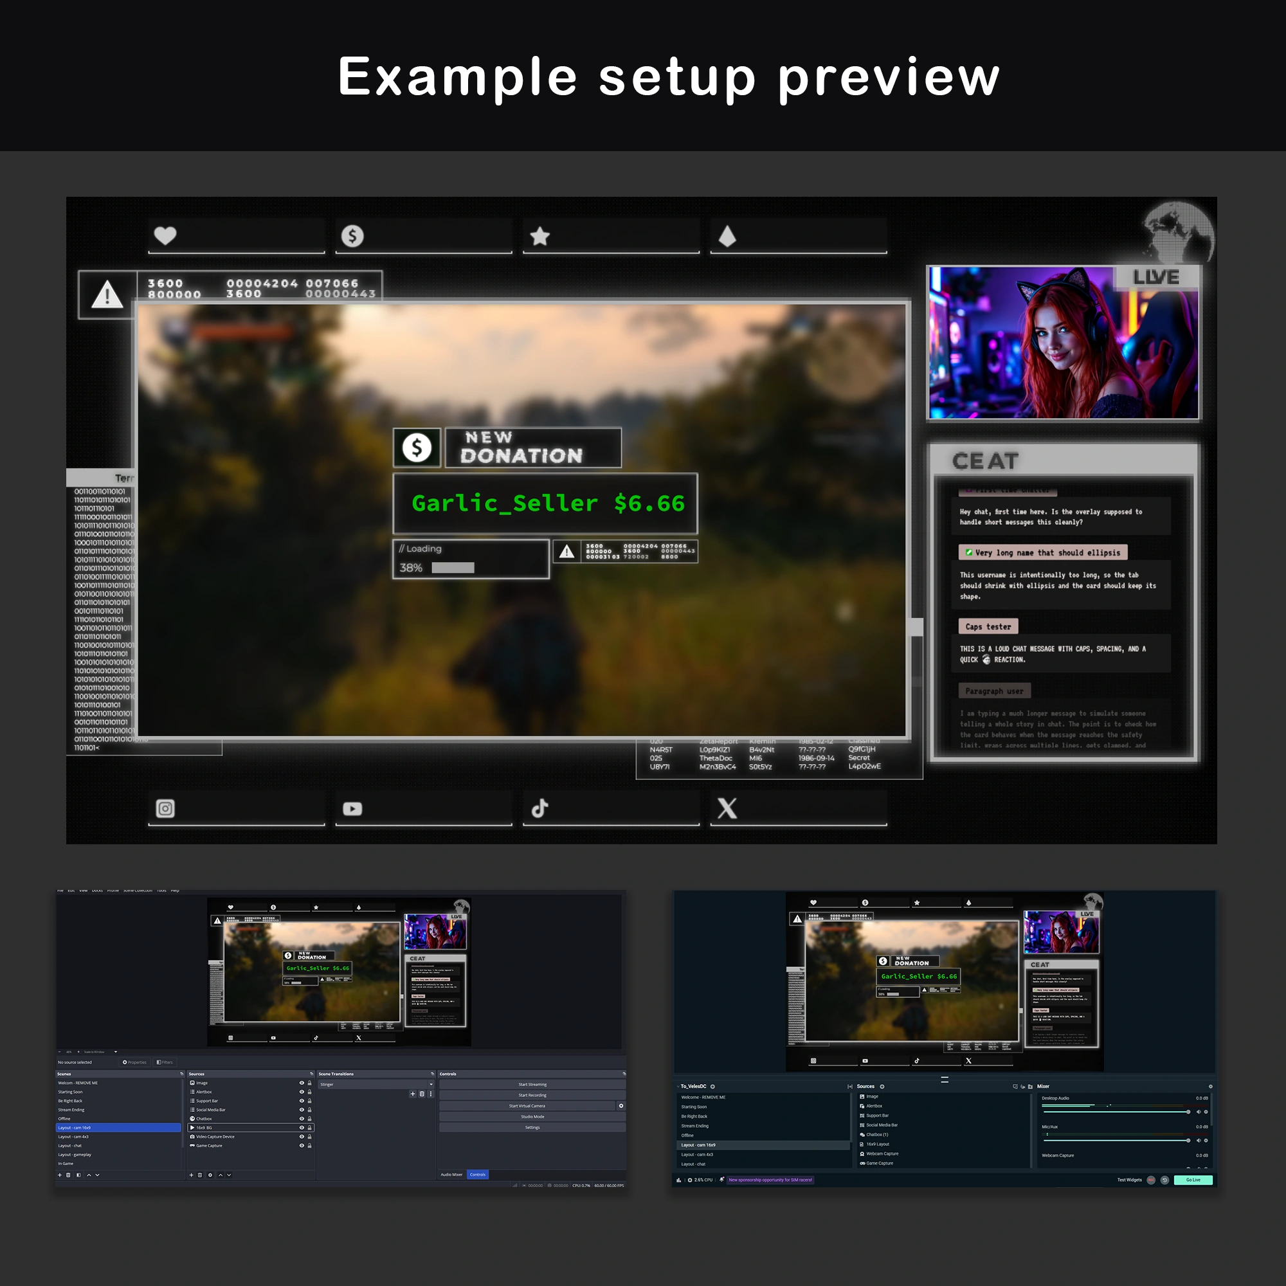Viewport: 1286px width, 1286px height.
Task: Add a scene next to To_VelesDC in Streamlabs
Action: (713, 1086)
